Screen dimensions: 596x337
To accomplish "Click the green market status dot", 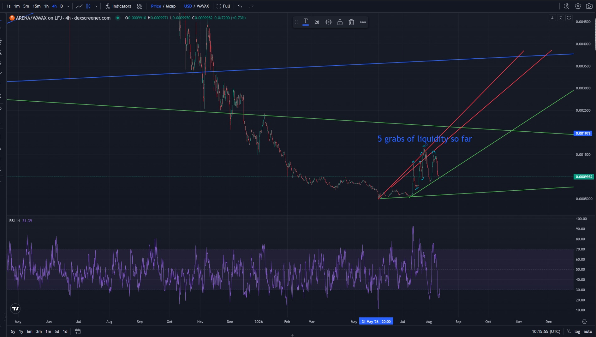I will (118, 18).
